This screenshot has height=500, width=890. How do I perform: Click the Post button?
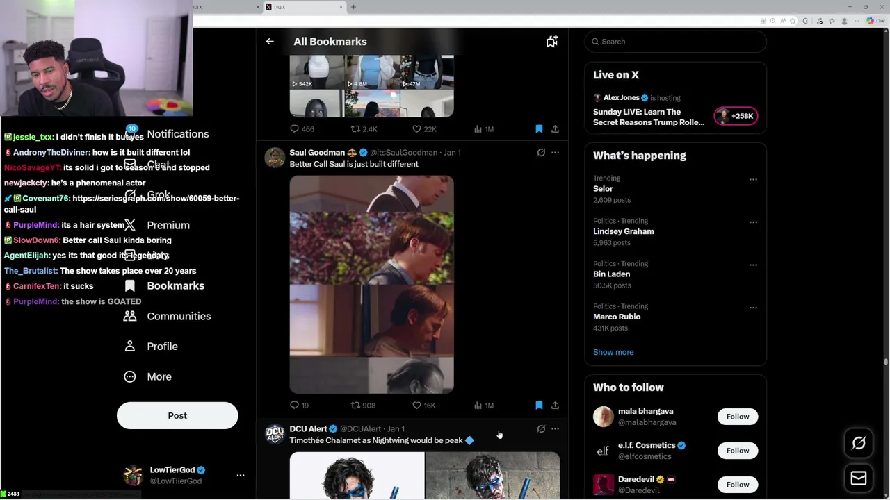click(x=177, y=416)
